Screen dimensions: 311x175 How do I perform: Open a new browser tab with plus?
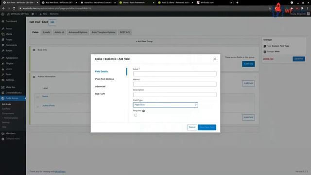click(237, 2)
